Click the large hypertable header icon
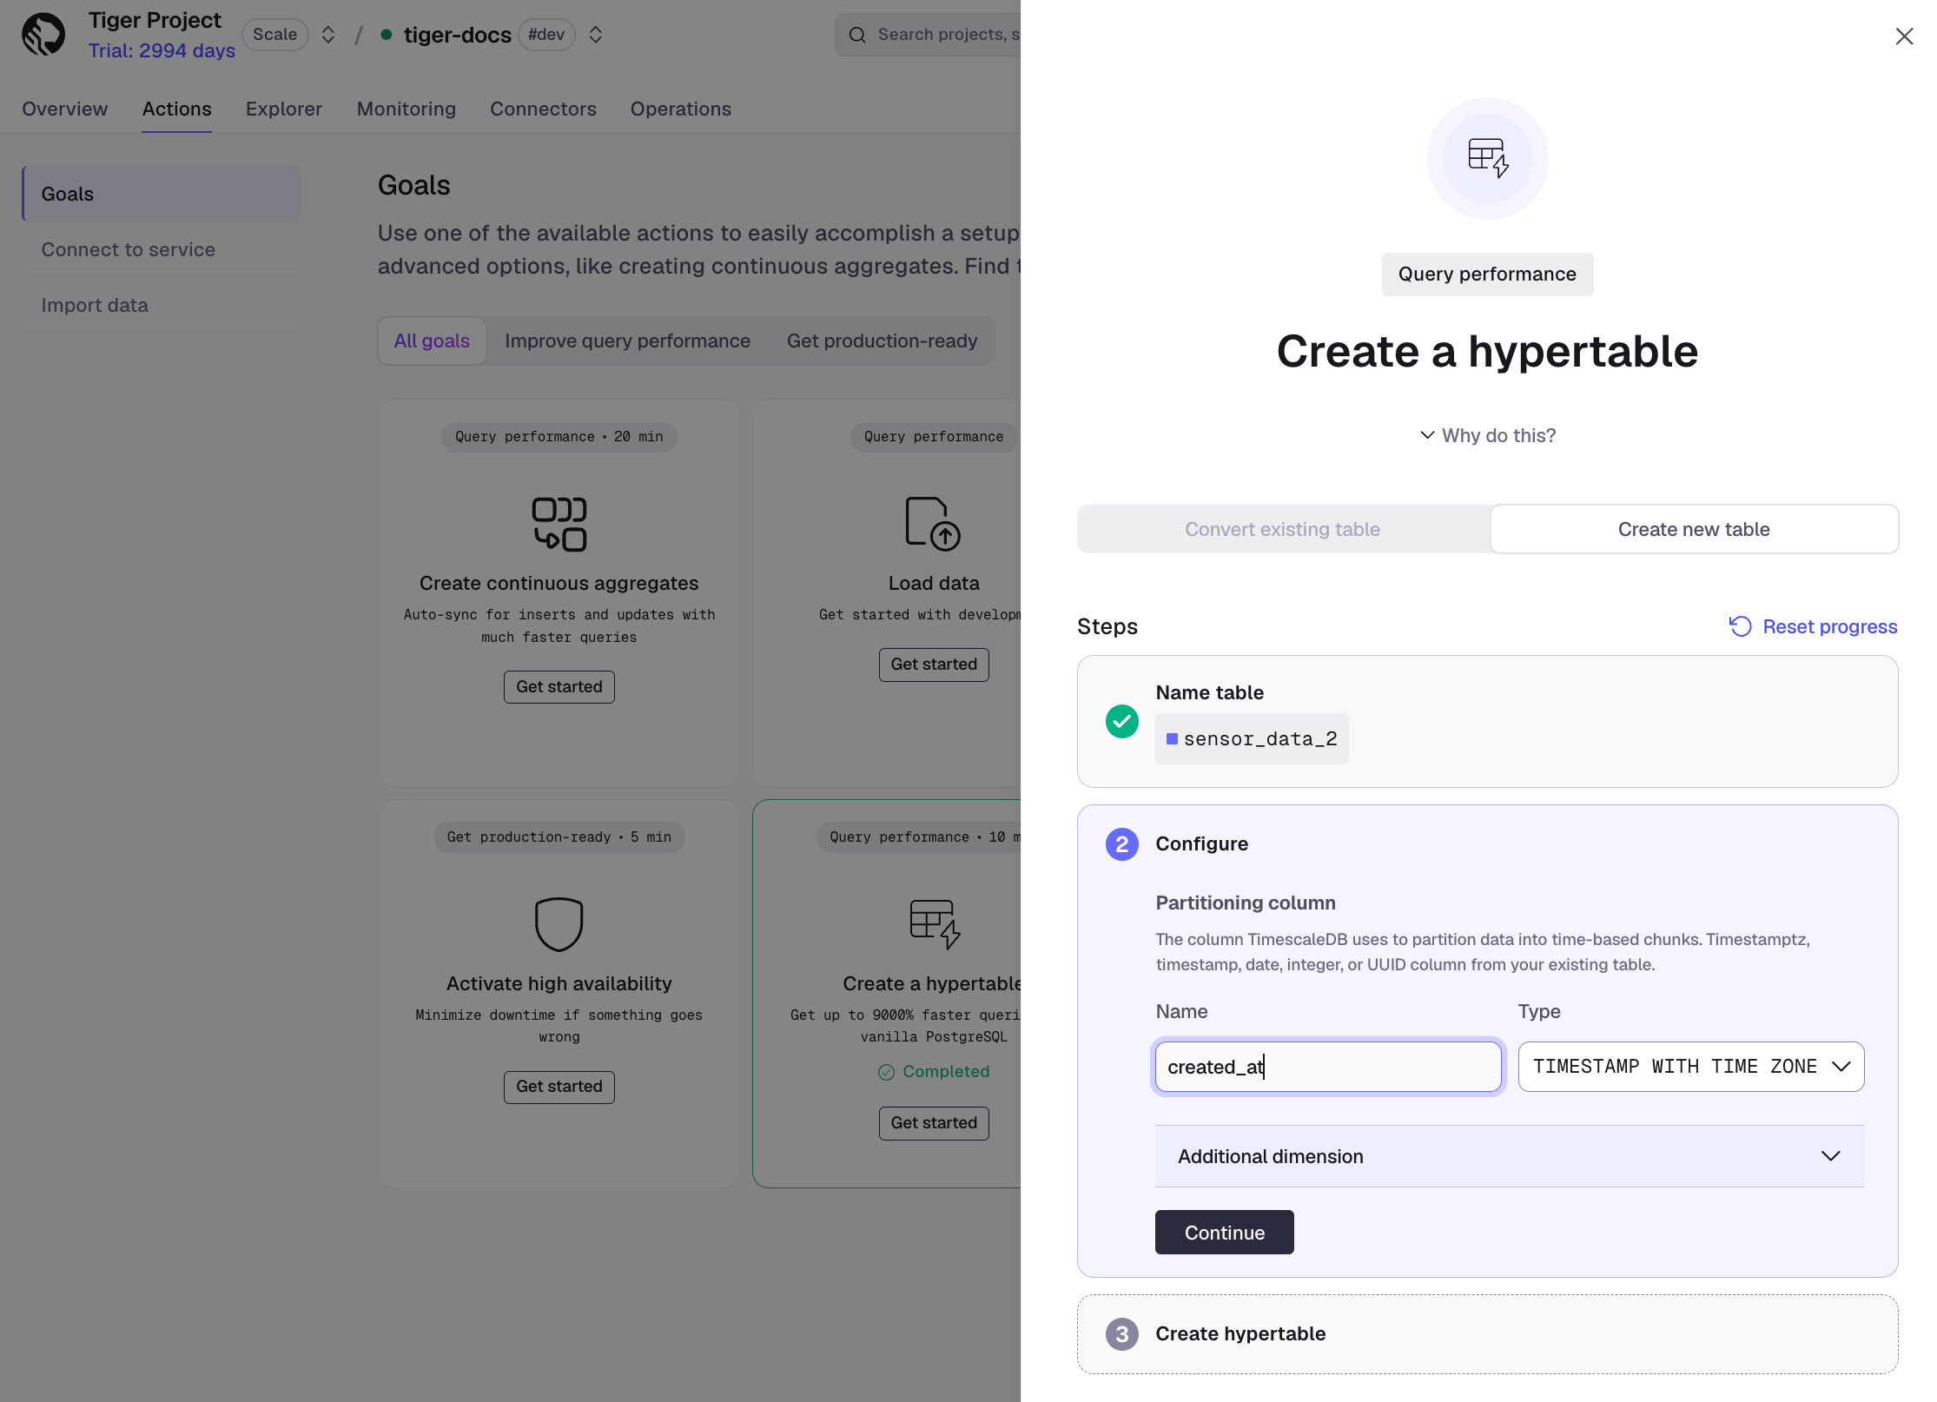 pyautogui.click(x=1488, y=158)
